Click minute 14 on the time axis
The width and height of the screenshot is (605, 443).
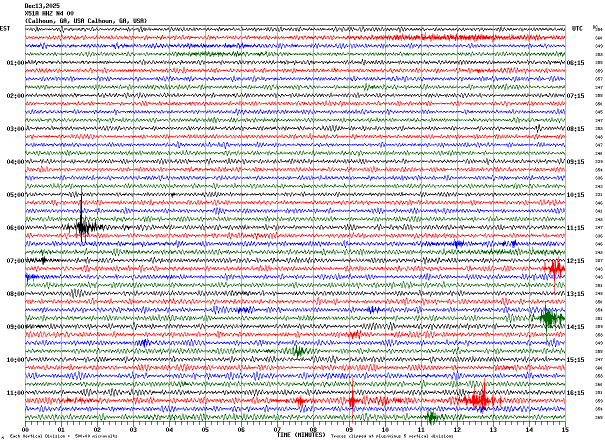point(529,429)
